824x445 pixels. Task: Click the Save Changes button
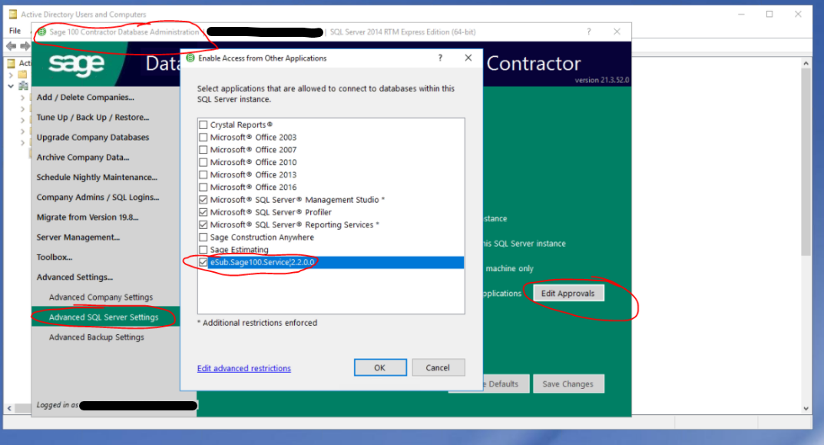point(568,384)
